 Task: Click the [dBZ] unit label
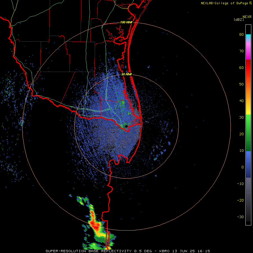click(x=239, y=19)
